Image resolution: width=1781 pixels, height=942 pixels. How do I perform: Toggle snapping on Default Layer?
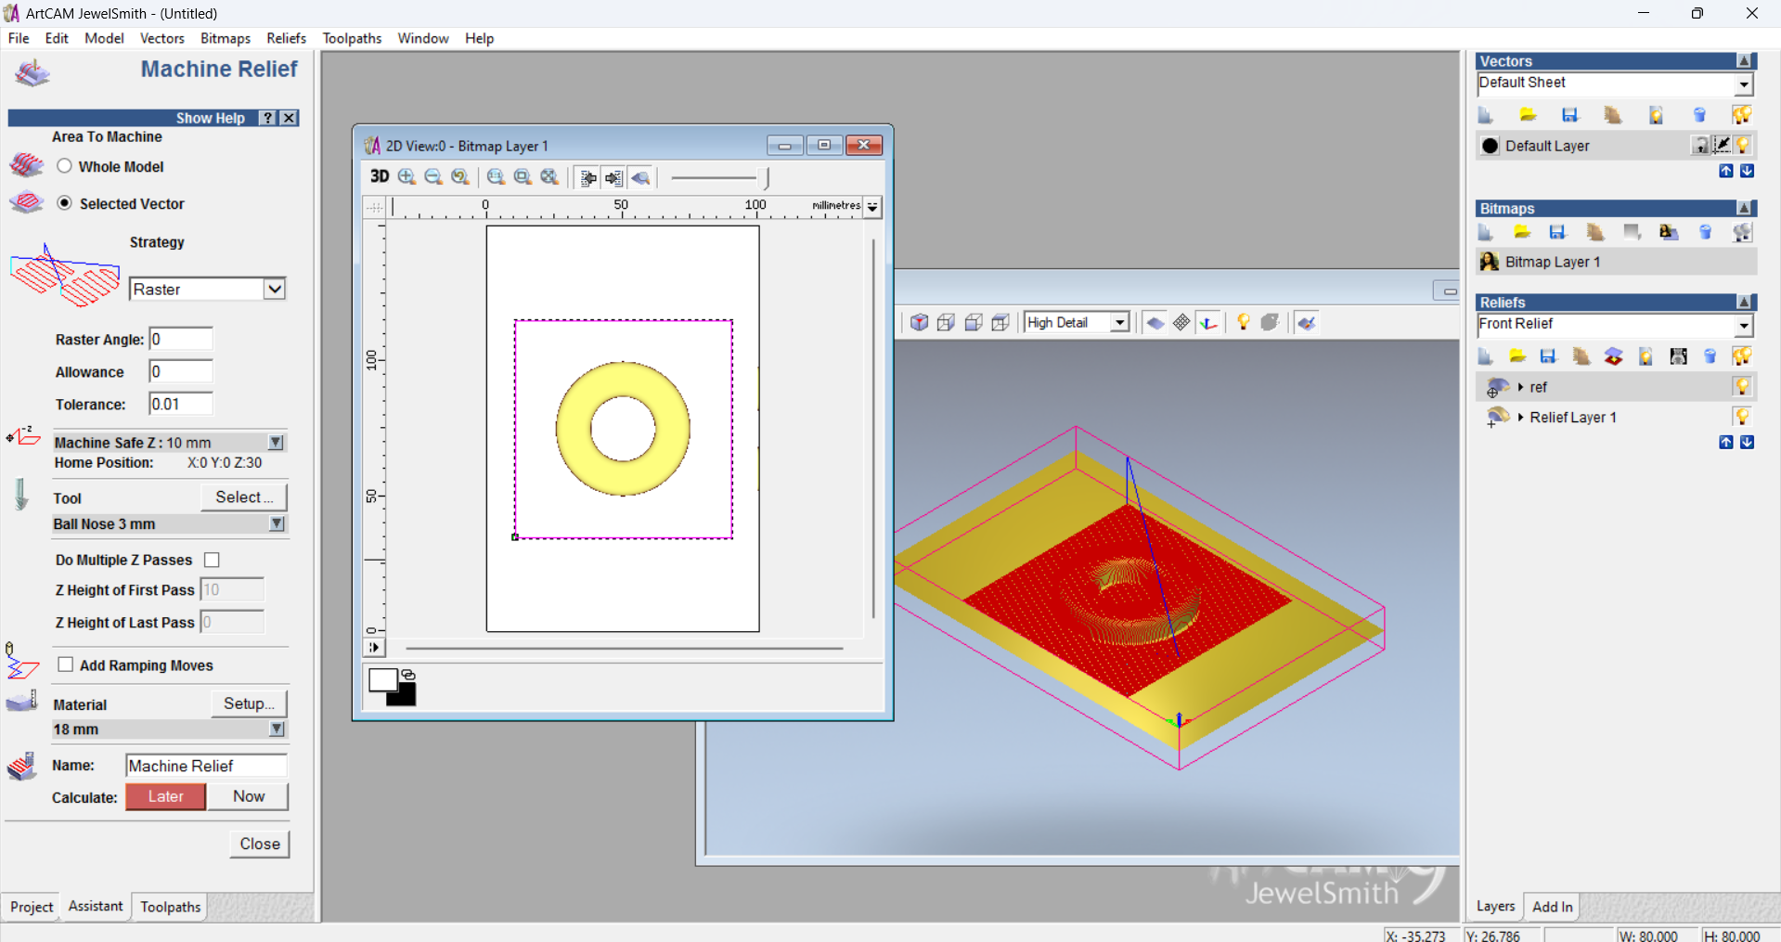click(1722, 145)
